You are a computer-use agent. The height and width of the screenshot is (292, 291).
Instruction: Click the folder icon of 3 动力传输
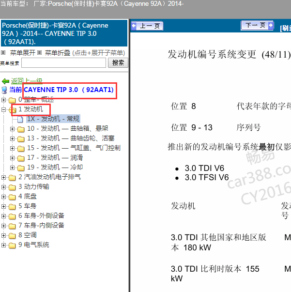12,187
